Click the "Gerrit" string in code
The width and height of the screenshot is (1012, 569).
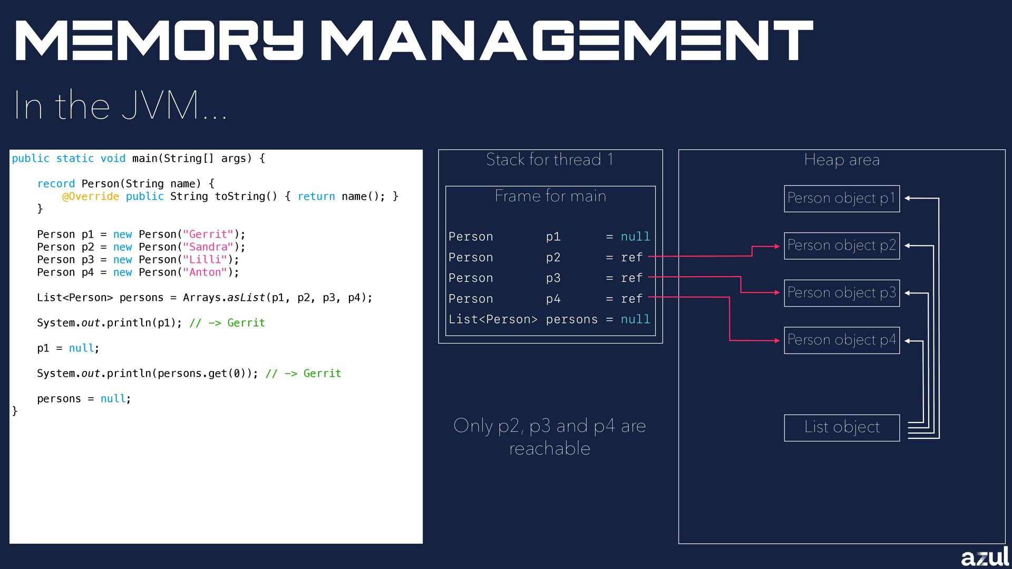pos(208,234)
